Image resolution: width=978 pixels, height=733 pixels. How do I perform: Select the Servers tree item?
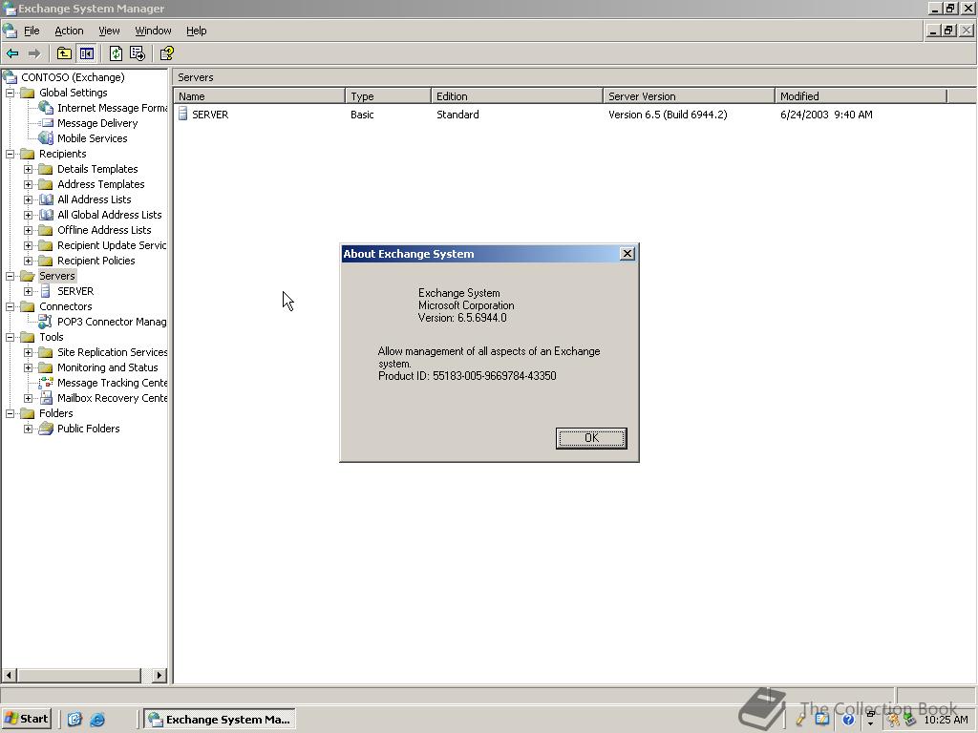pos(56,276)
